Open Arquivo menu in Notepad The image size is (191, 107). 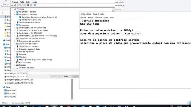point(83,18)
